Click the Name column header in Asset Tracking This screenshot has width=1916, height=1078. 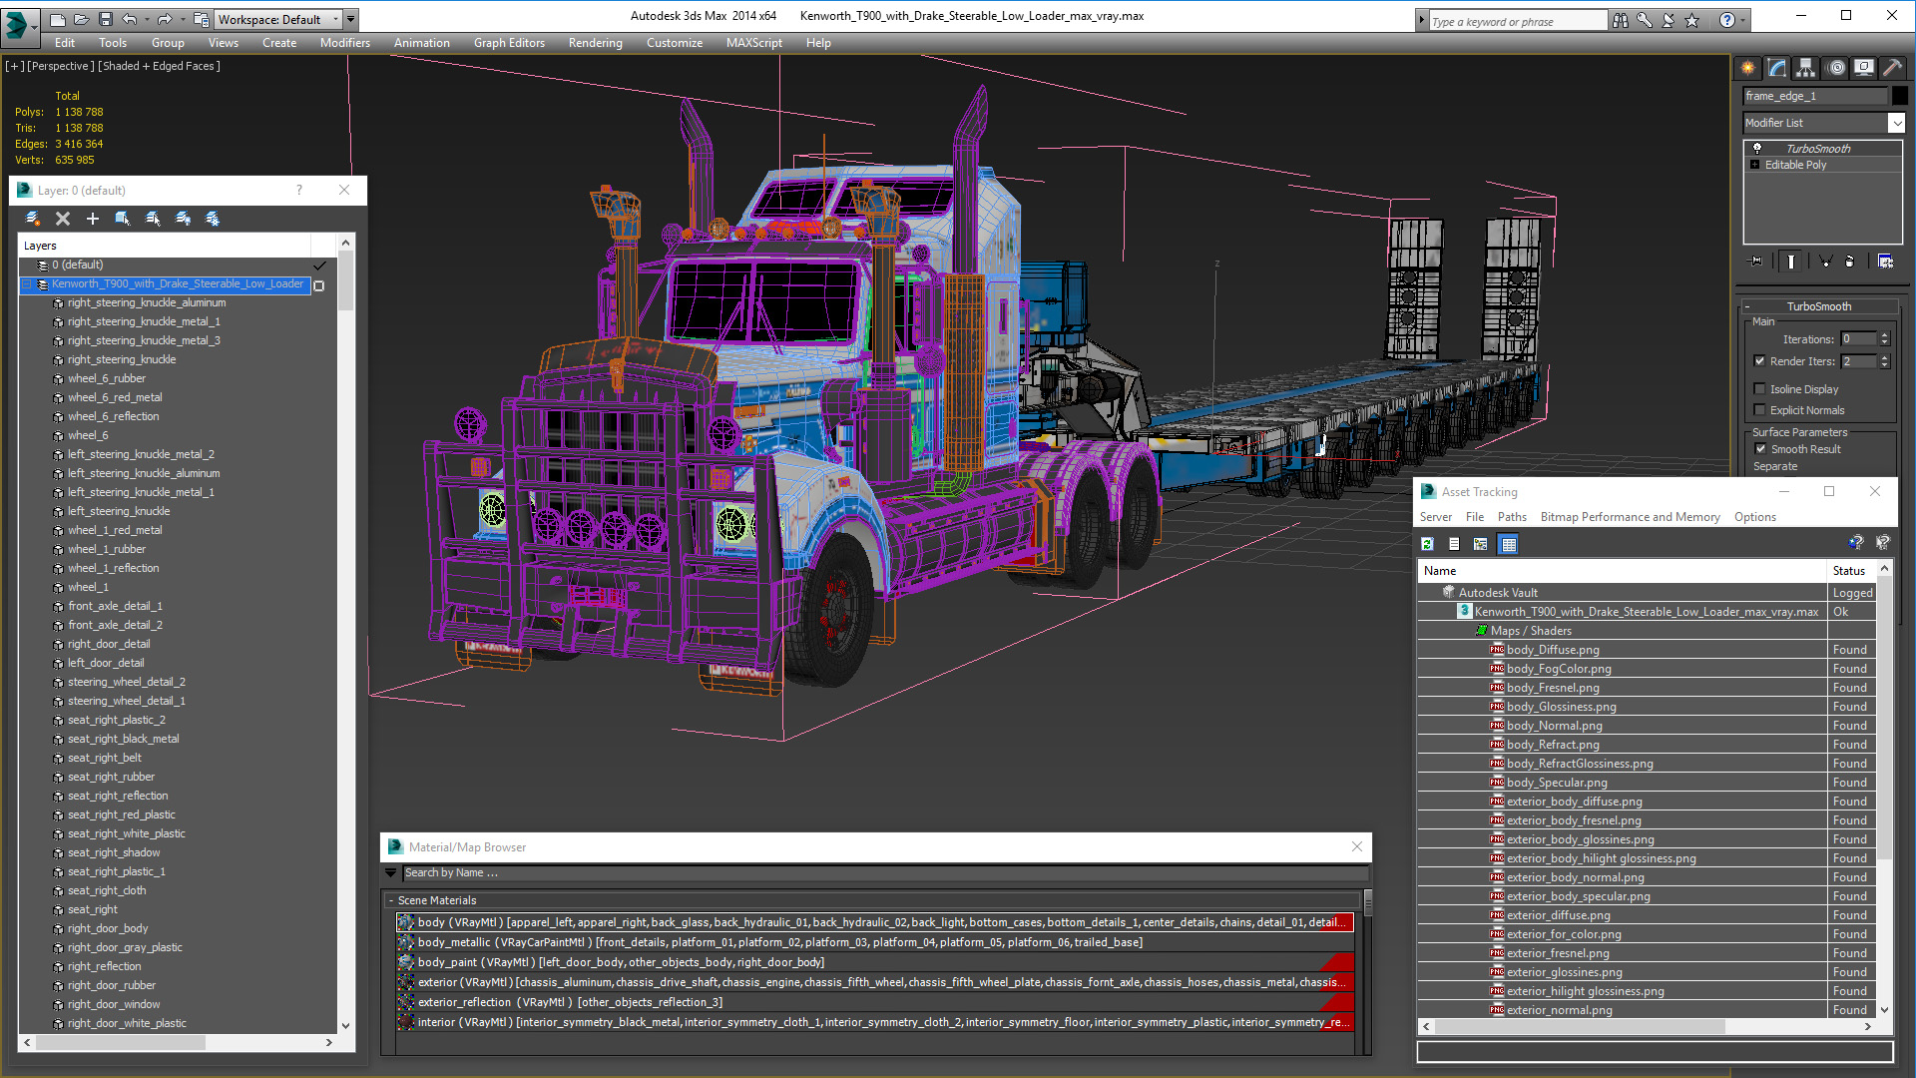coord(1622,571)
